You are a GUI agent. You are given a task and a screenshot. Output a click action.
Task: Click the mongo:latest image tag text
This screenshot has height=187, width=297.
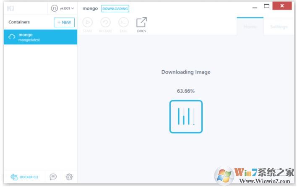(x=29, y=40)
